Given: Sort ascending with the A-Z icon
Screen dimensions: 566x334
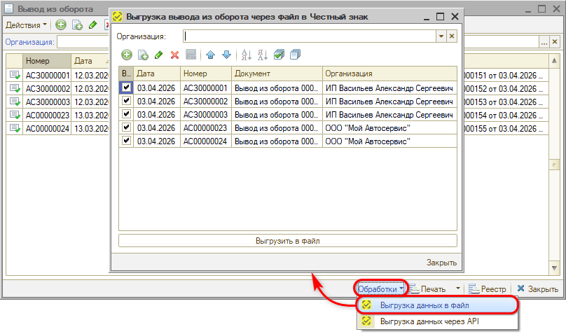Looking at the screenshot, I should point(246,55).
